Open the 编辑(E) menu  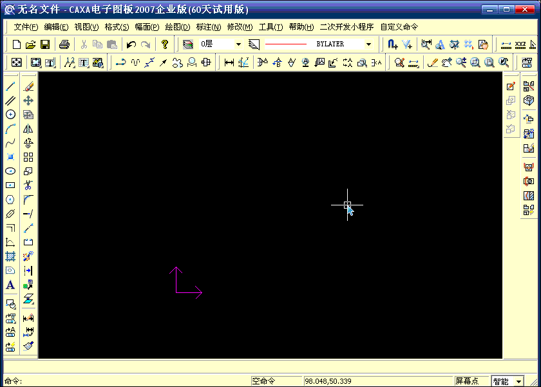pyautogui.click(x=56, y=27)
